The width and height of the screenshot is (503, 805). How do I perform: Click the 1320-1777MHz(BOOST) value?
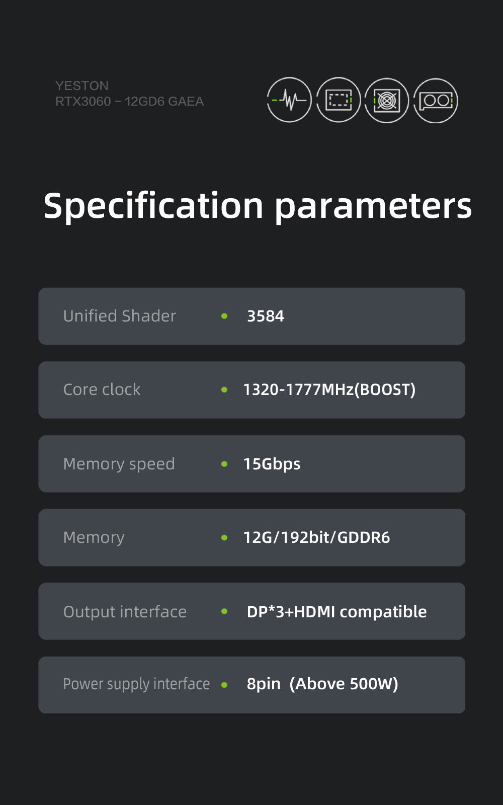[x=329, y=390]
